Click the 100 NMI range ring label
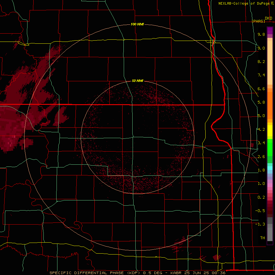This screenshot has width=275, height=275. tap(137, 24)
